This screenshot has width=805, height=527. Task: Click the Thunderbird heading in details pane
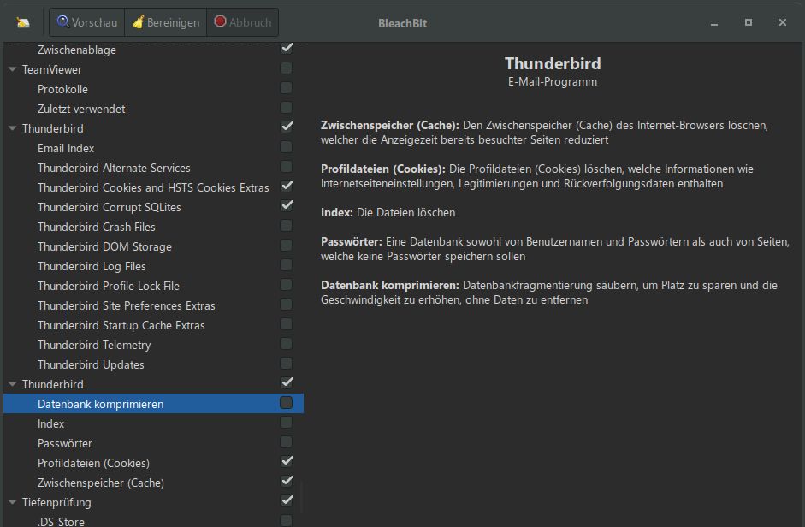click(553, 63)
